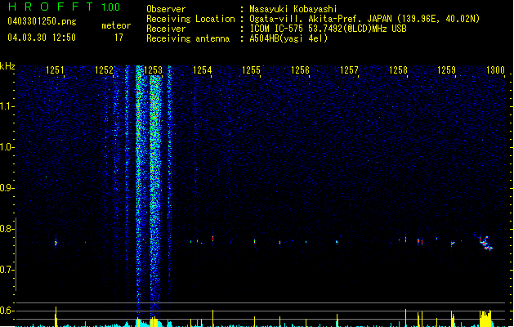
Task: Click the wide noise band under 1253
Action: (155, 197)
